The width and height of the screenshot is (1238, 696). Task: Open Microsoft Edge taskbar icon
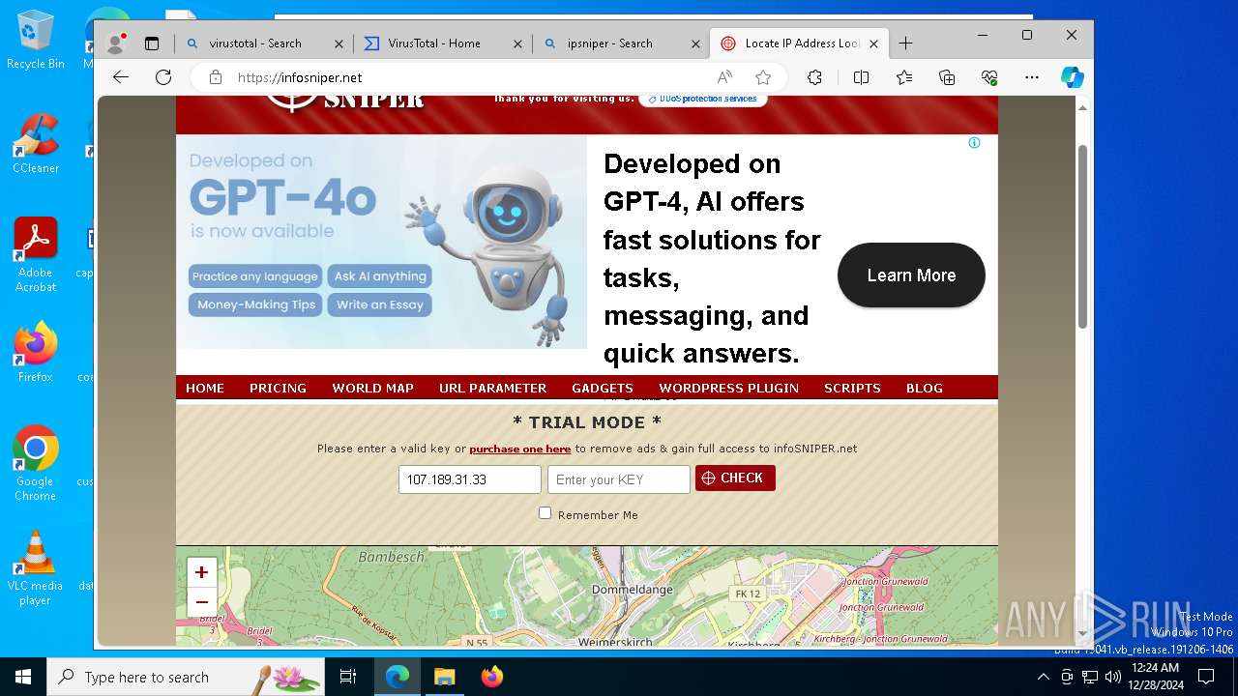[398, 677]
